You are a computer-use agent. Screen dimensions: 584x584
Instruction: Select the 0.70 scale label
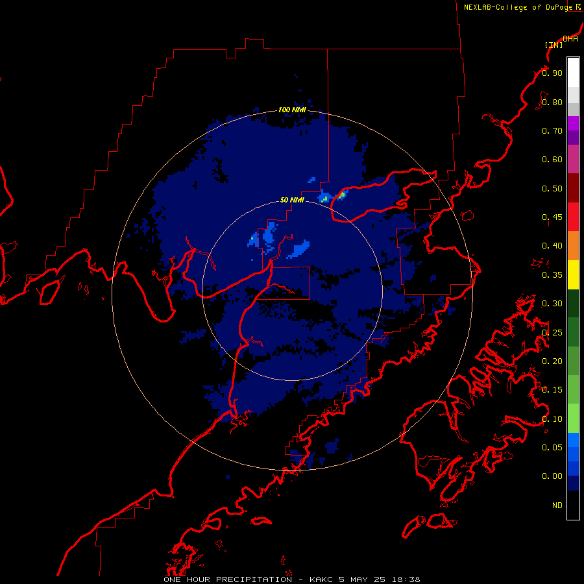pos(552,130)
